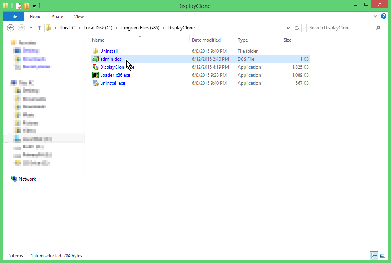391x263 pixels.
Task: Select the uninstall.exe file icon
Action: (x=95, y=83)
